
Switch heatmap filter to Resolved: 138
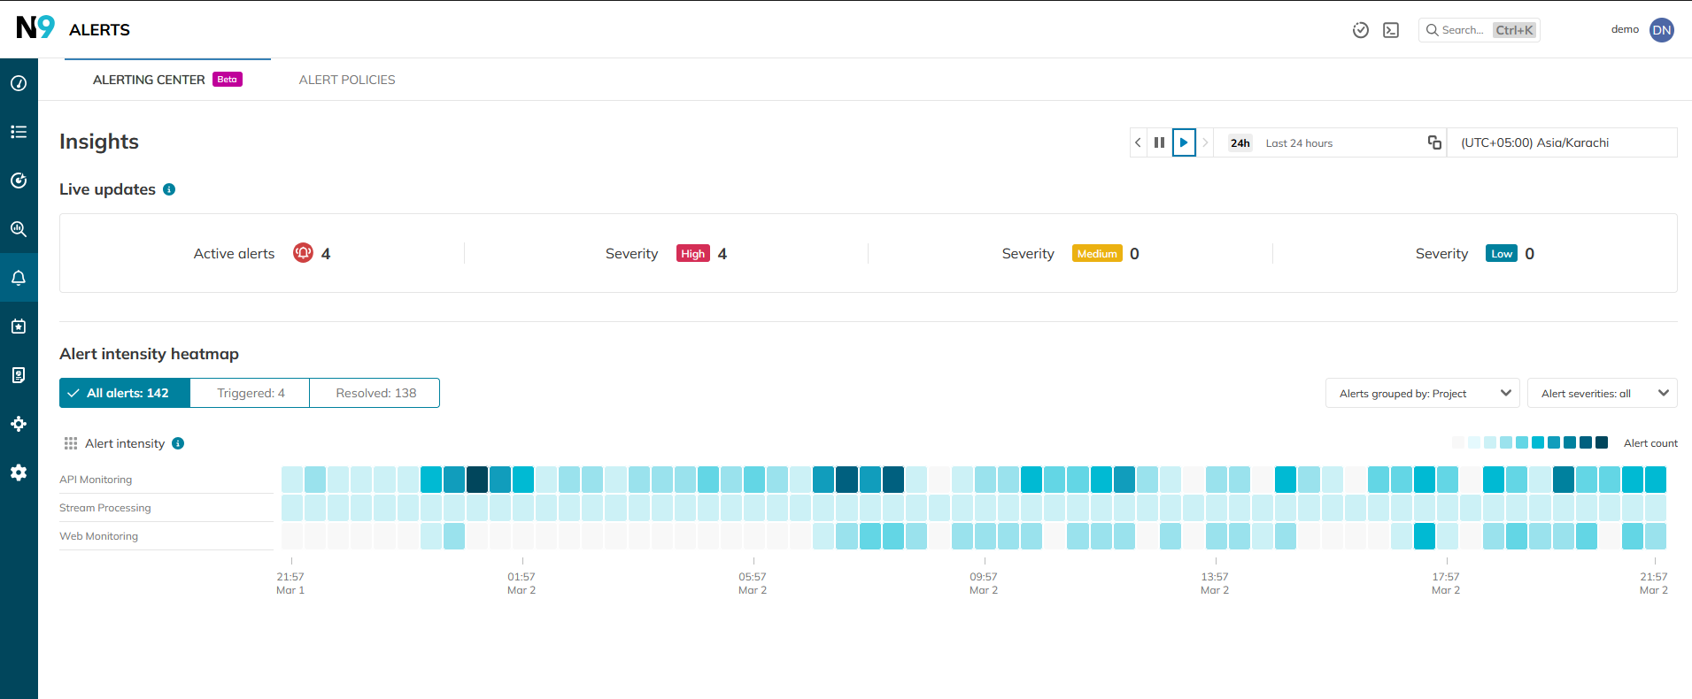pos(375,393)
